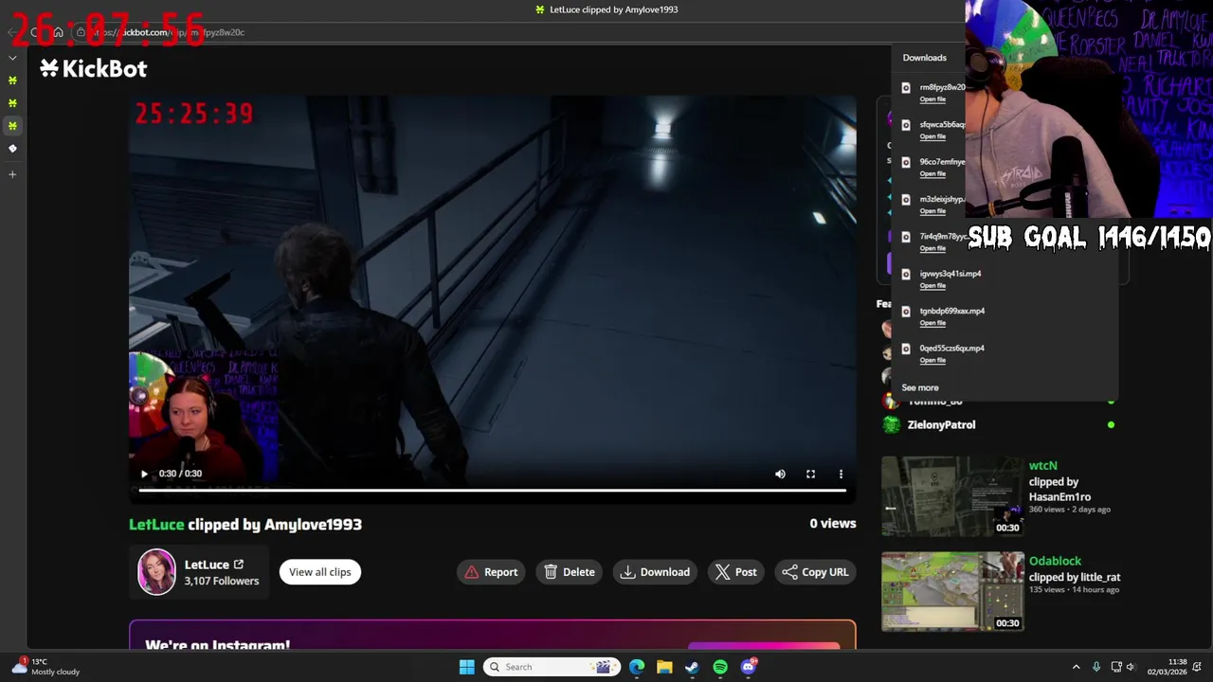Open a new tab with plus icon
The width and height of the screenshot is (1213, 682).
pos(12,174)
